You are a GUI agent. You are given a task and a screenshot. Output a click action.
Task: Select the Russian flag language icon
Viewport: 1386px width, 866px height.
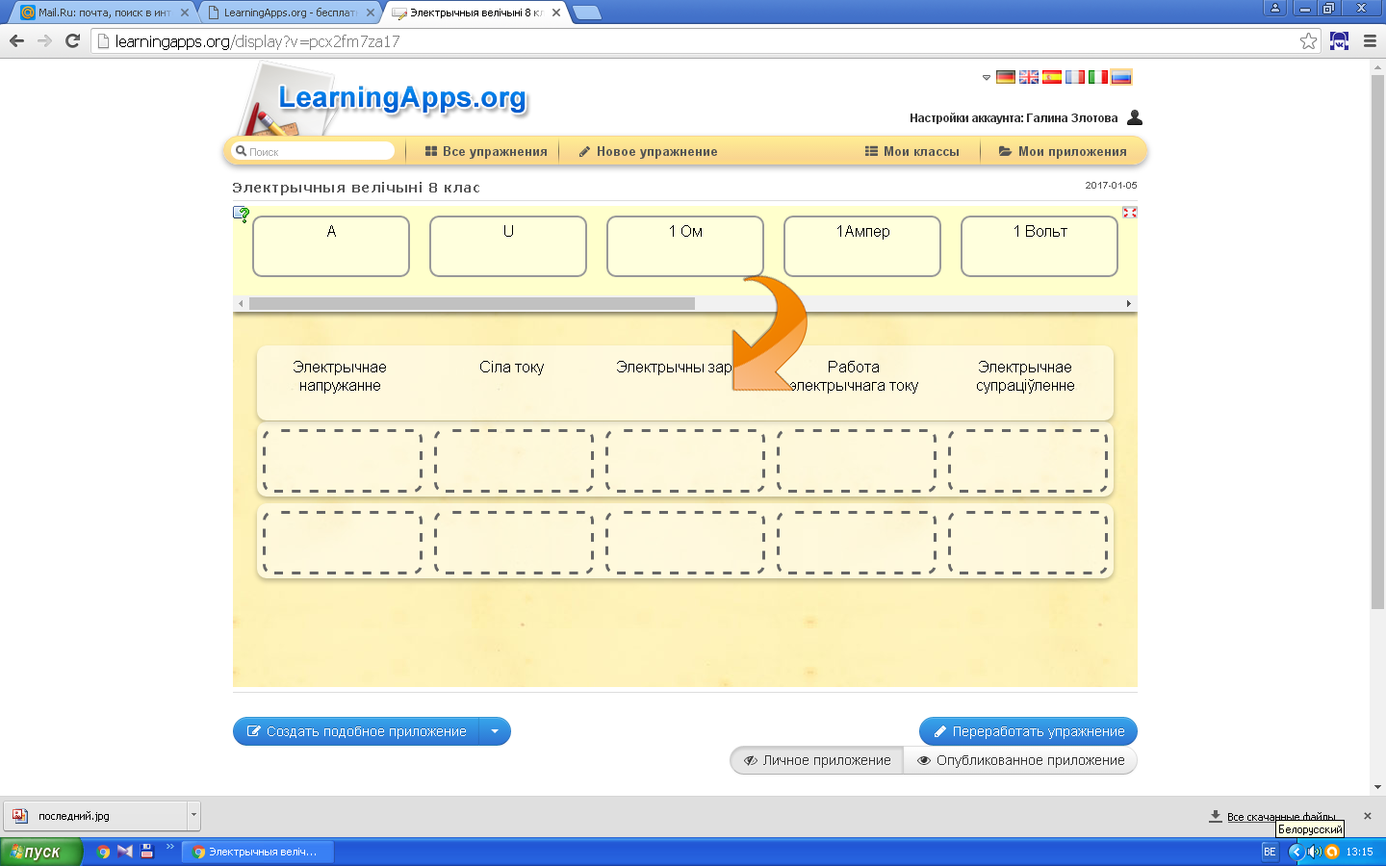pyautogui.click(x=1121, y=77)
